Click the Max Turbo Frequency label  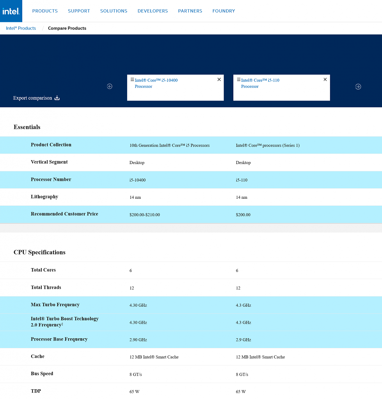coord(55,305)
